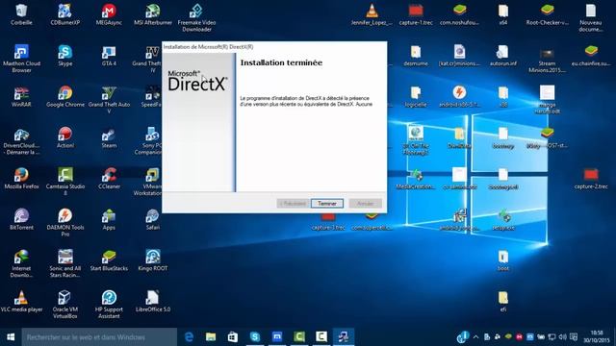The height and width of the screenshot is (346, 616).
Task: Select the Sonic and All Stars Racing icon
Action: tap(65, 263)
